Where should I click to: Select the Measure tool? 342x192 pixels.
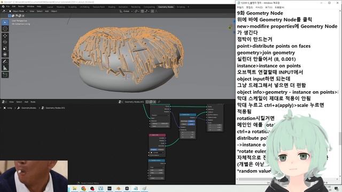[5, 68]
